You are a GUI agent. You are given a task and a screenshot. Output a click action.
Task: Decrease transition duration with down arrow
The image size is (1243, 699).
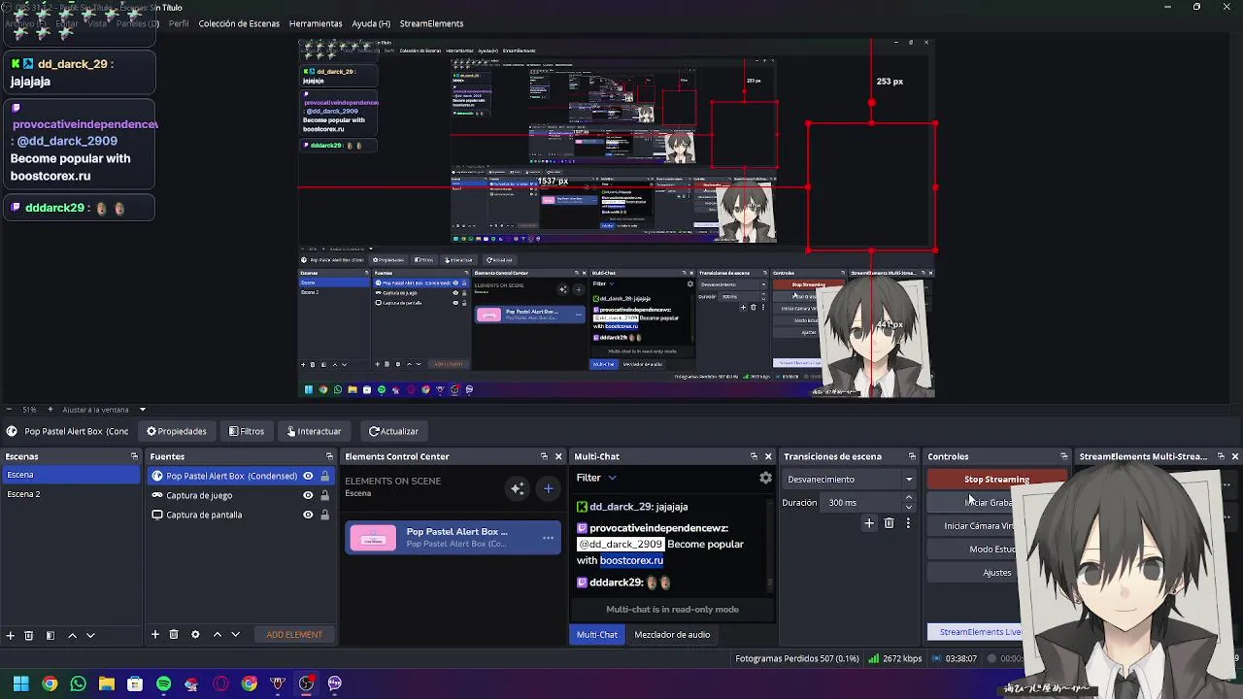[909, 507]
